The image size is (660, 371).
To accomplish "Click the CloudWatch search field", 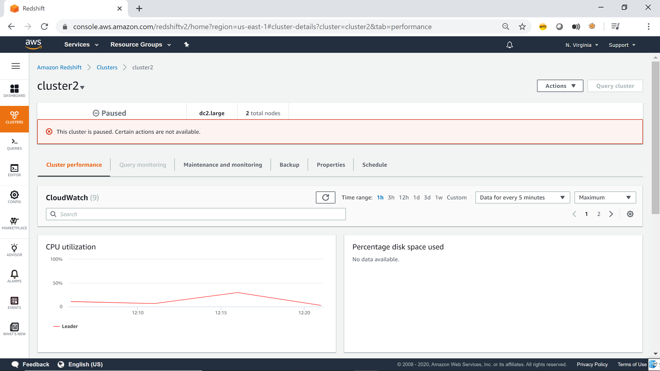I will point(196,214).
